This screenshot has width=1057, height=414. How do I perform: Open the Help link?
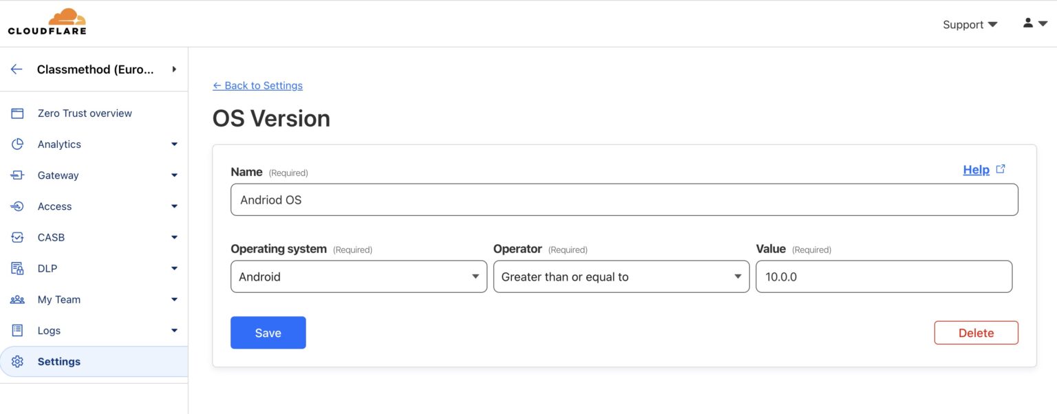(976, 169)
